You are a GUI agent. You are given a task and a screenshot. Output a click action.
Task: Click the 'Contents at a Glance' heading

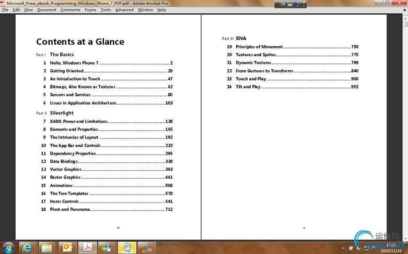pos(80,42)
